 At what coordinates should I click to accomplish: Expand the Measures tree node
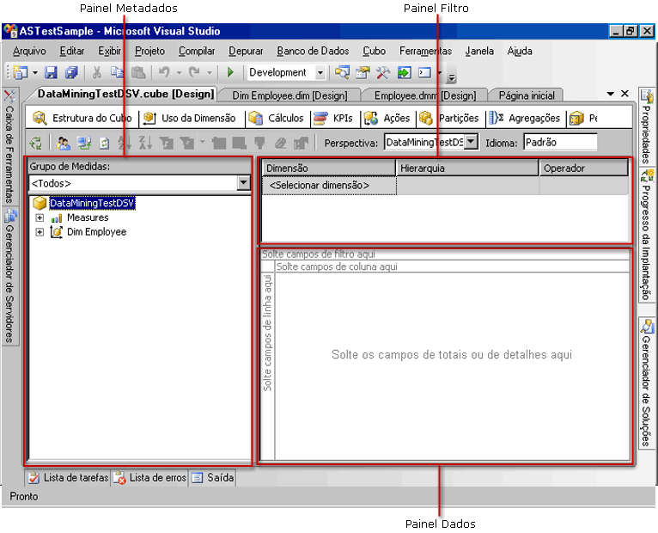click(x=40, y=218)
